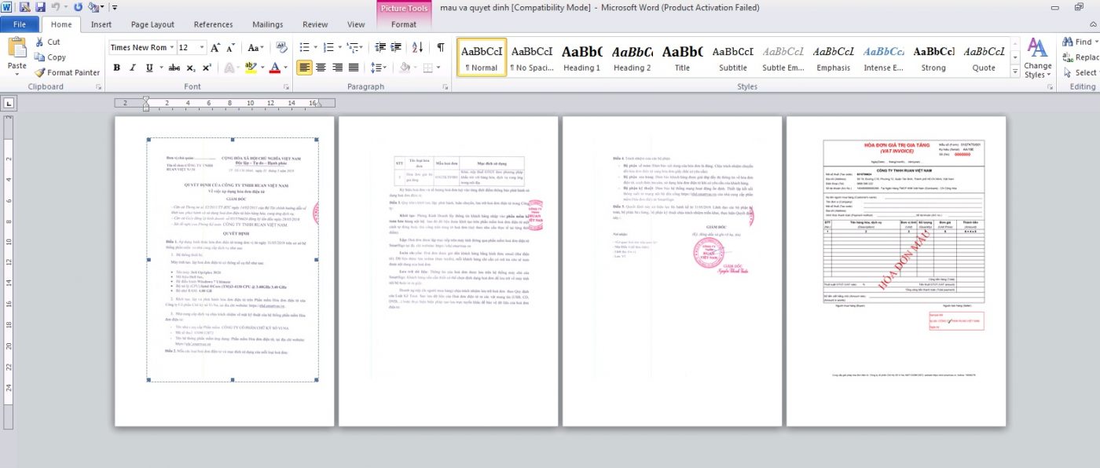Click the Cut scissors icon

point(39,42)
